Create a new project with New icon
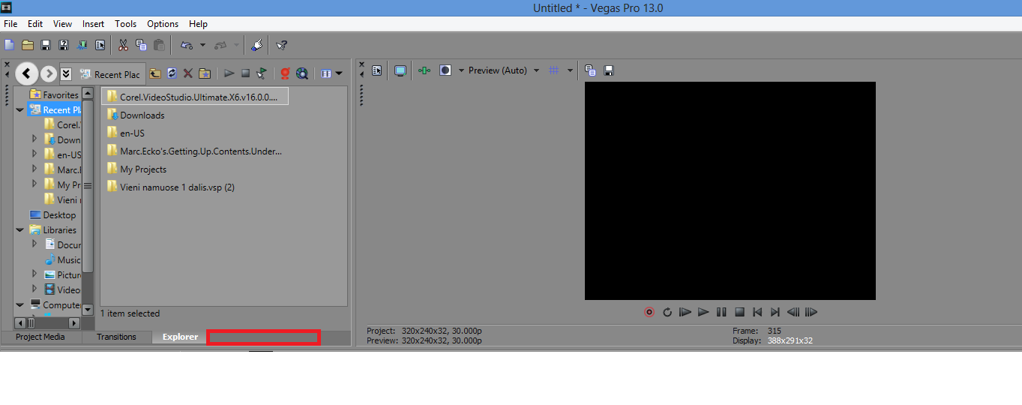 point(10,45)
